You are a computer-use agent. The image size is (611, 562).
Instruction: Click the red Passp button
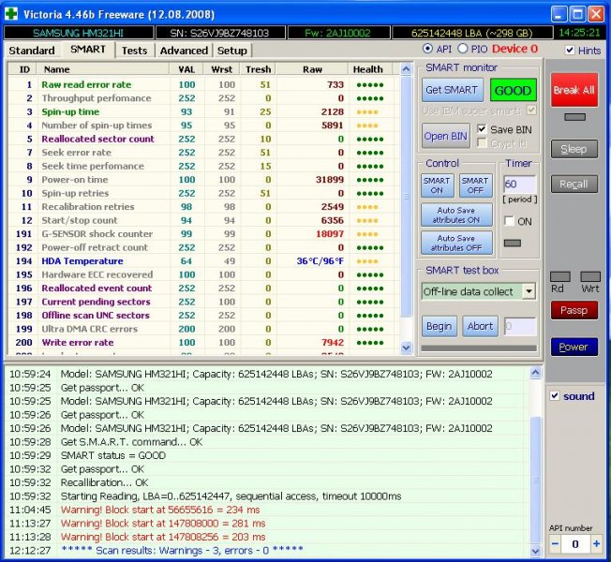[x=574, y=310]
